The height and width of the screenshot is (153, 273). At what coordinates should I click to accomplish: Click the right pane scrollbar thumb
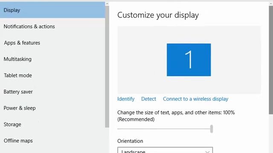(x=271, y=60)
